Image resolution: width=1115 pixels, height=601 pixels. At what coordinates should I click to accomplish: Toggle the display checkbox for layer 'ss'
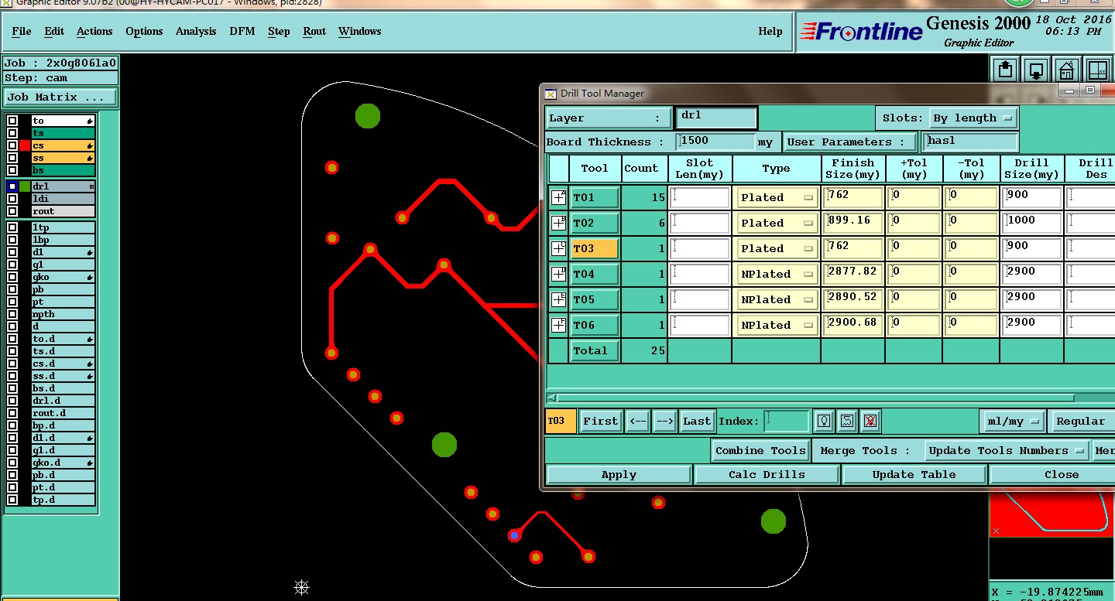[12, 158]
